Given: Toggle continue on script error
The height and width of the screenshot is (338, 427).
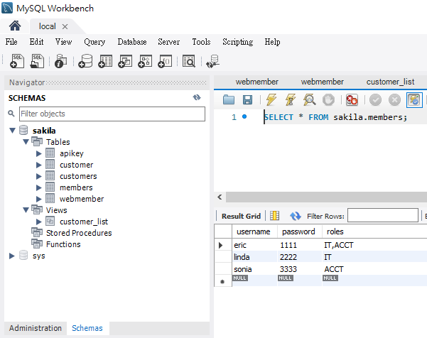Looking at the screenshot, I should pos(352,100).
